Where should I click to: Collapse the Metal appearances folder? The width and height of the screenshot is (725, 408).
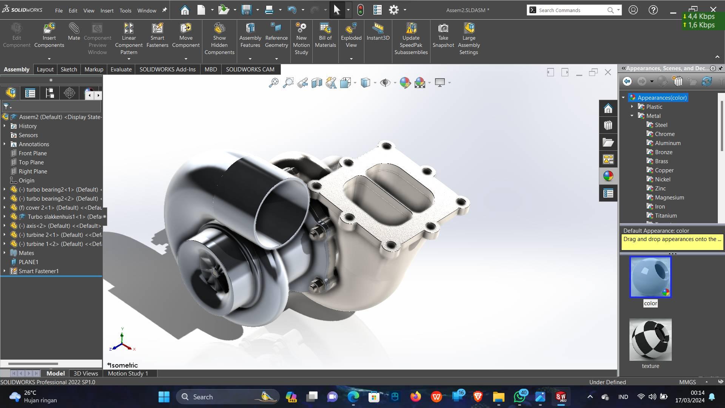[x=632, y=116]
